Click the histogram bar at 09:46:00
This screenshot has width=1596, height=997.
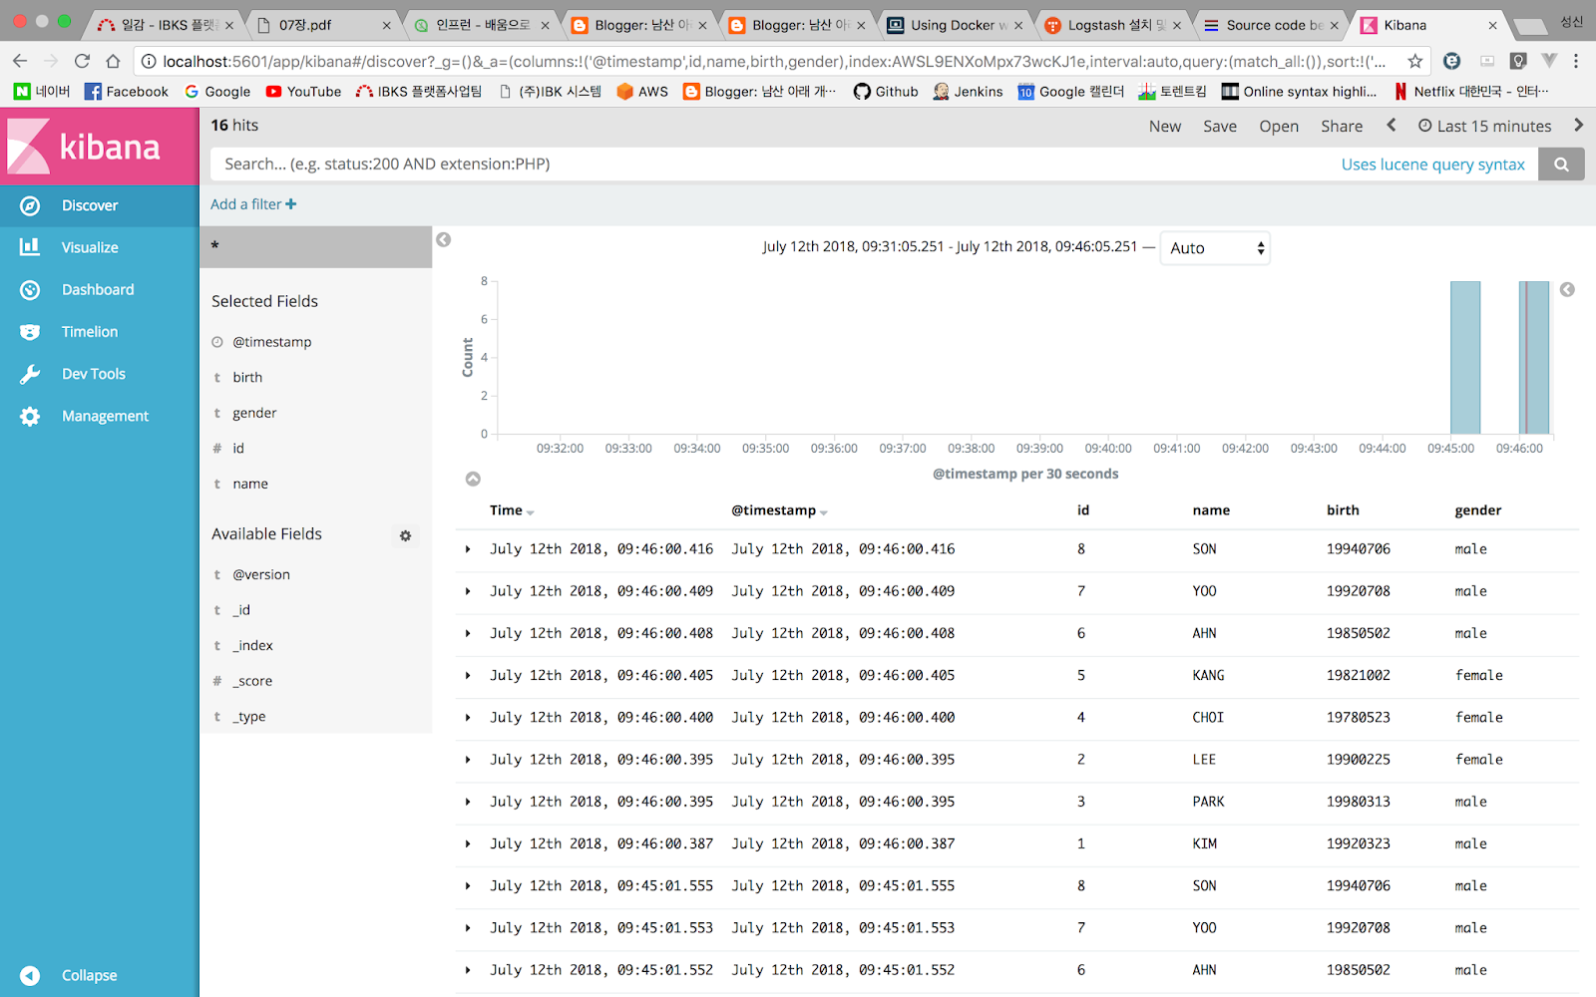pos(1534,357)
